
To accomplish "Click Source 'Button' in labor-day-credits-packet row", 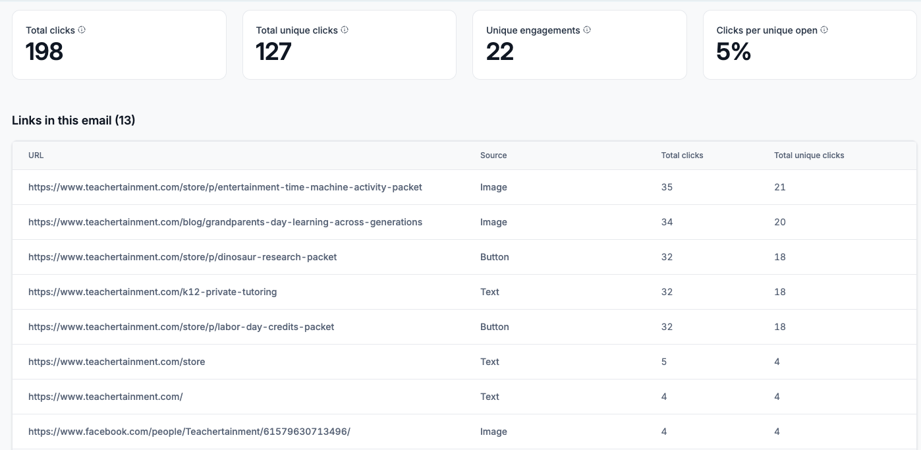I will 495,327.
